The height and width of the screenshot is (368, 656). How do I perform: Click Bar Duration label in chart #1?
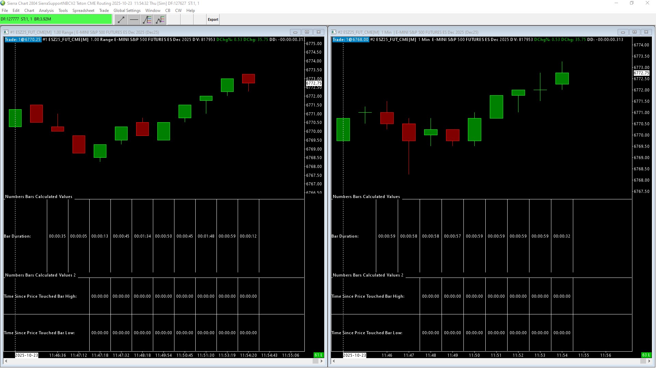[17, 236]
